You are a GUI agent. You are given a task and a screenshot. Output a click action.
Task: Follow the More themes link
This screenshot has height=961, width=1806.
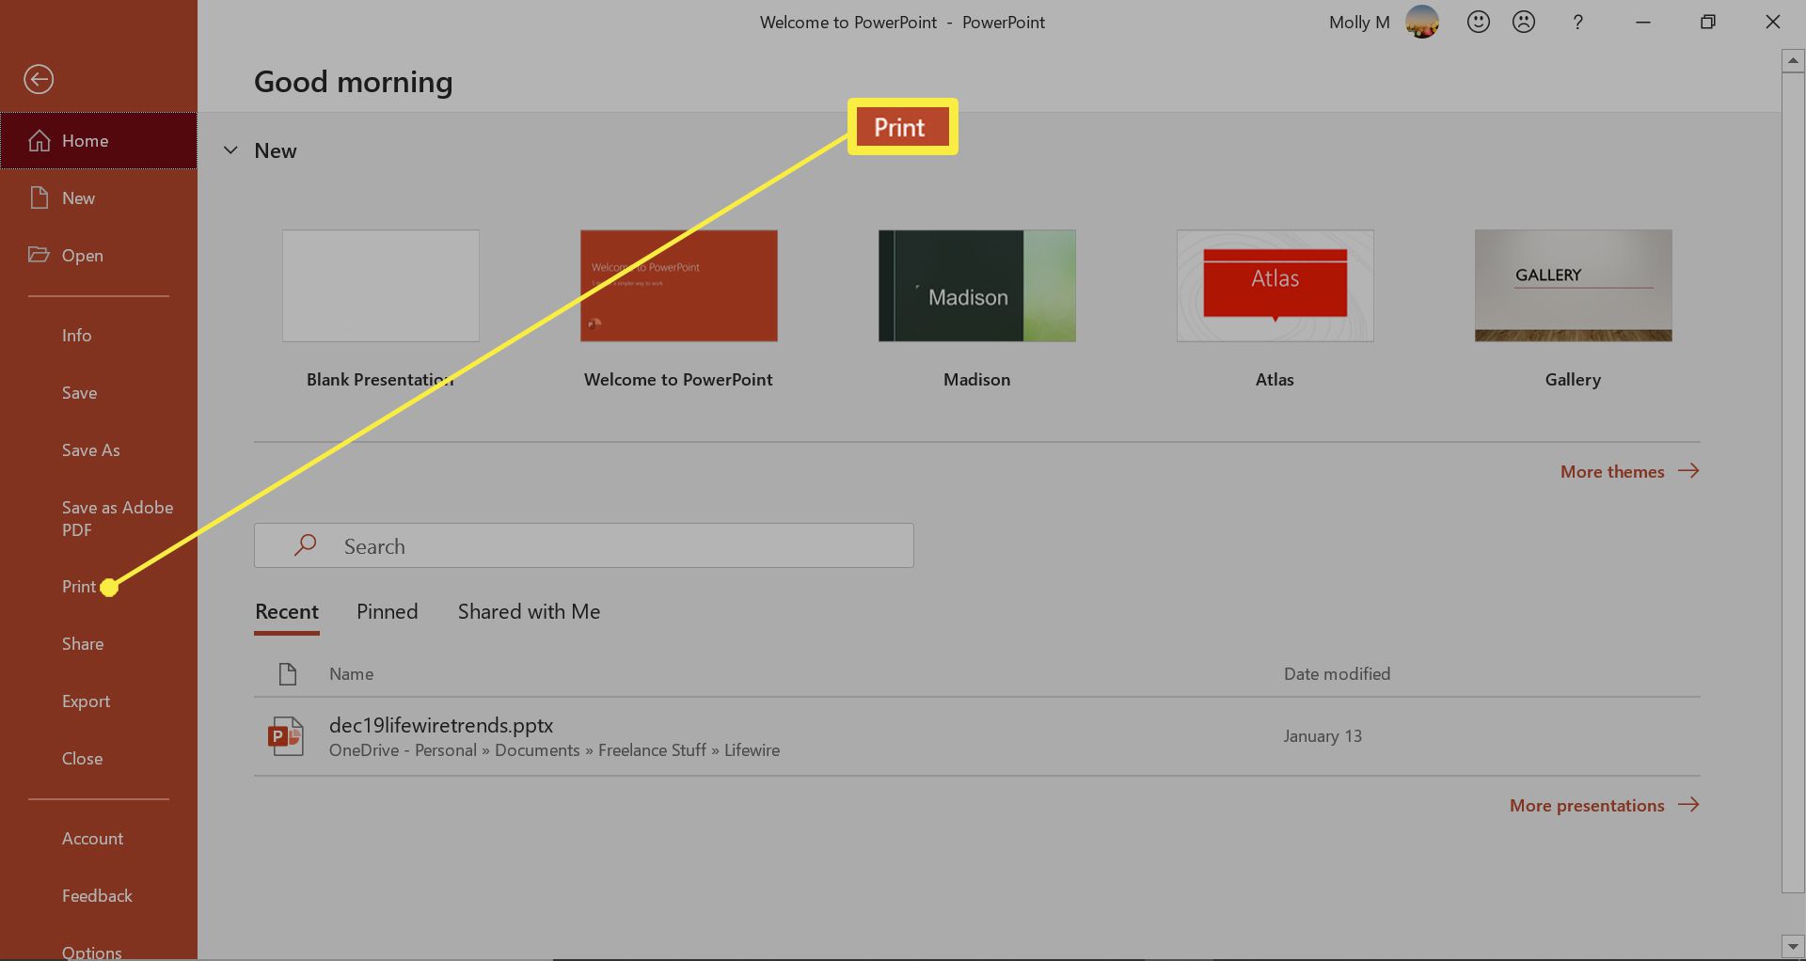pos(1629,471)
